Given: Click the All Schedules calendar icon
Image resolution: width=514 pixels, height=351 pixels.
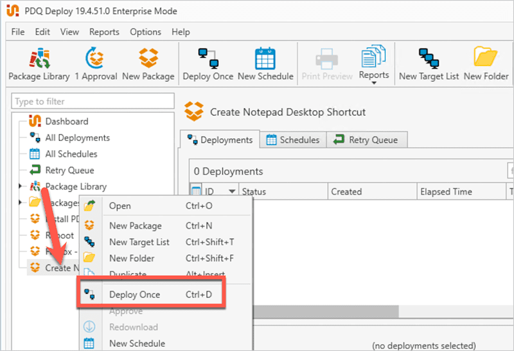Looking at the screenshot, I should [x=35, y=153].
